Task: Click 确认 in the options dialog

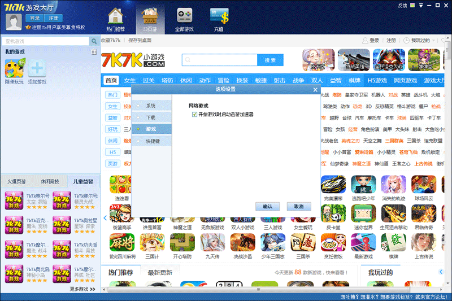Action: (x=267, y=207)
